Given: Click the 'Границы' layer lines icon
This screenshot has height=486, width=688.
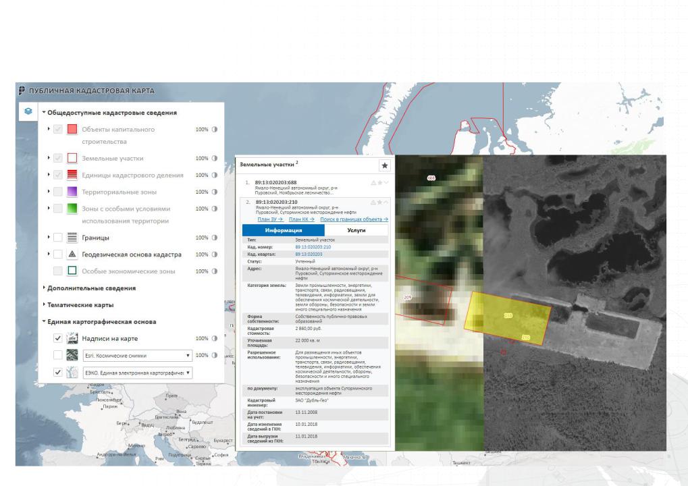Looking at the screenshot, I should point(72,238).
